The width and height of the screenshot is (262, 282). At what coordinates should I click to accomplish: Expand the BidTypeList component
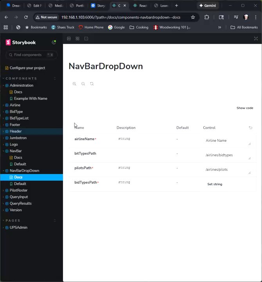[x=19, y=118]
